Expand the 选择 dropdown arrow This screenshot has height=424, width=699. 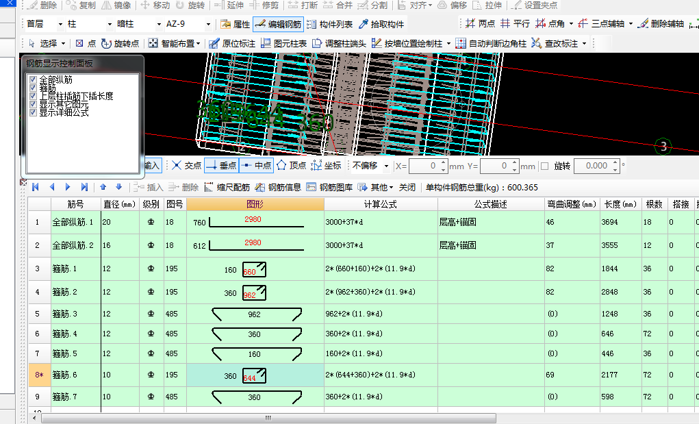pyautogui.click(x=63, y=44)
